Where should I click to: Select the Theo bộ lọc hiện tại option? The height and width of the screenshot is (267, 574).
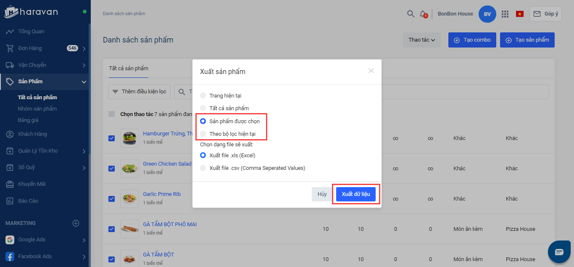point(203,134)
